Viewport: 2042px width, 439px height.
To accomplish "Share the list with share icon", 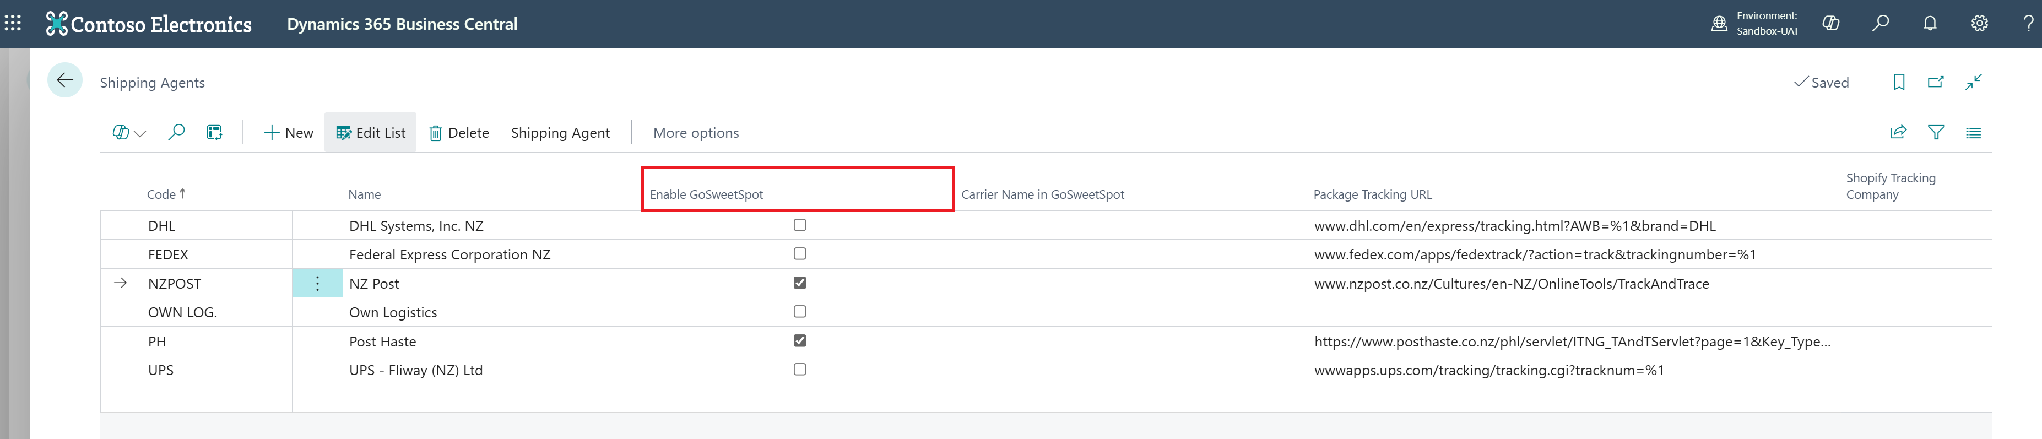I will [1898, 132].
